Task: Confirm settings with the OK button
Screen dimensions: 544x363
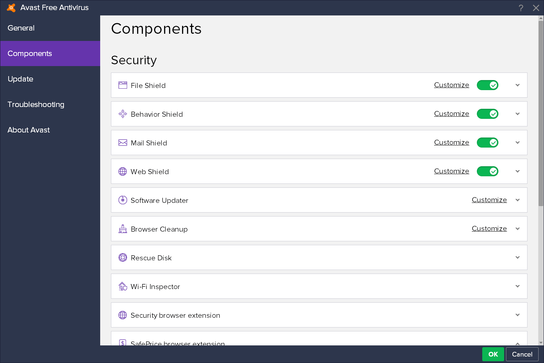Action: click(x=493, y=354)
